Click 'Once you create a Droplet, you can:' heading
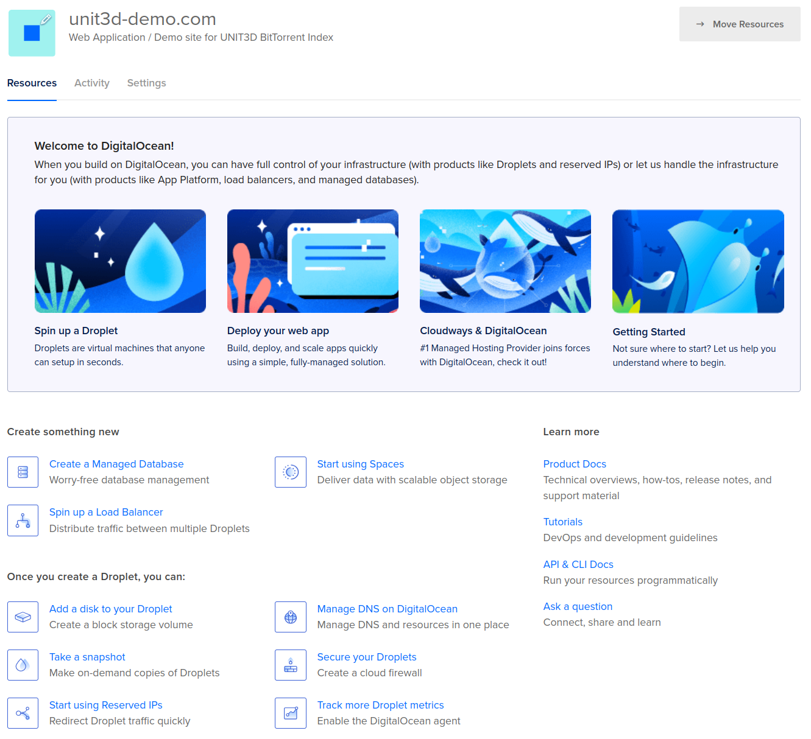811x739 pixels. [x=96, y=576]
